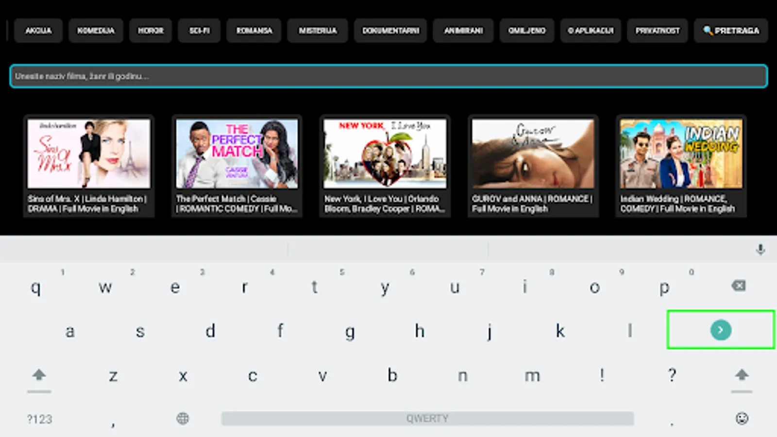Screen dimensions: 777x437
Task: Tap the letter a key
Action: click(70, 332)
